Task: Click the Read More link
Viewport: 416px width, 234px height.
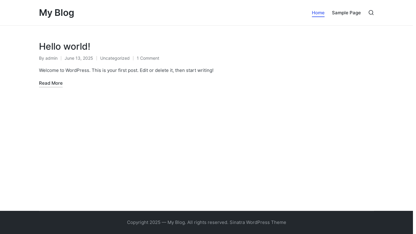Action: [51, 83]
